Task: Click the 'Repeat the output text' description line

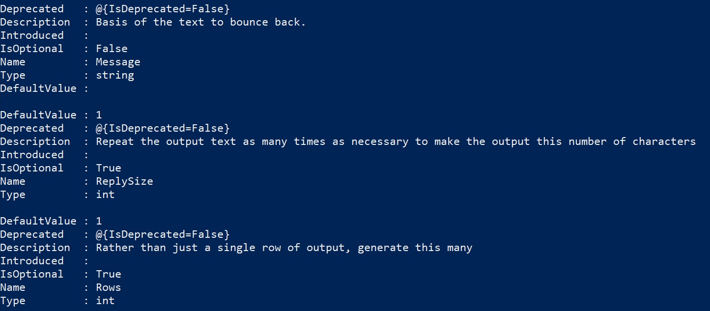Action: point(396,141)
